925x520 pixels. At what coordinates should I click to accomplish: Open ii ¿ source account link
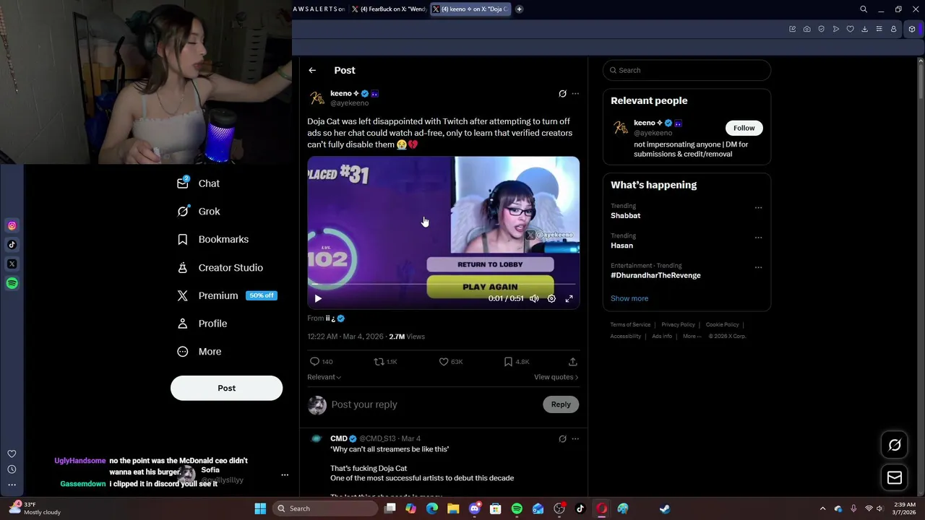tap(335, 318)
